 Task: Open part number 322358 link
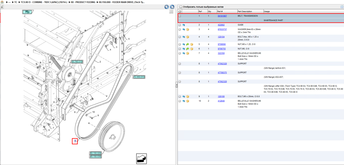pos(221,53)
